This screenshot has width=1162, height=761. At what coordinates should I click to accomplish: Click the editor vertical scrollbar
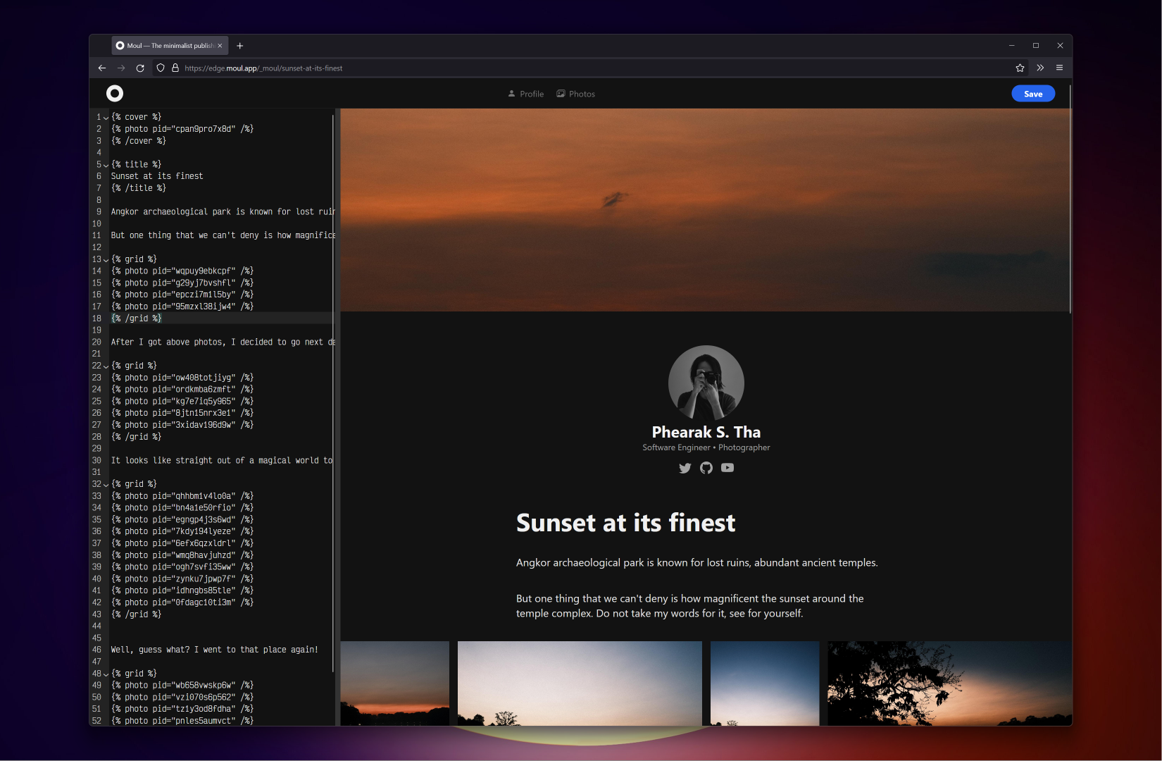[x=333, y=395]
